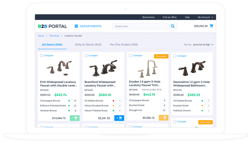
Task: Click Pre-order badge below Devonshire card
Action: [205, 122]
